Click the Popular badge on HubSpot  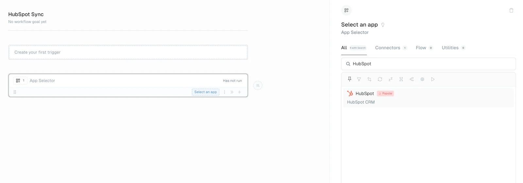point(385,93)
